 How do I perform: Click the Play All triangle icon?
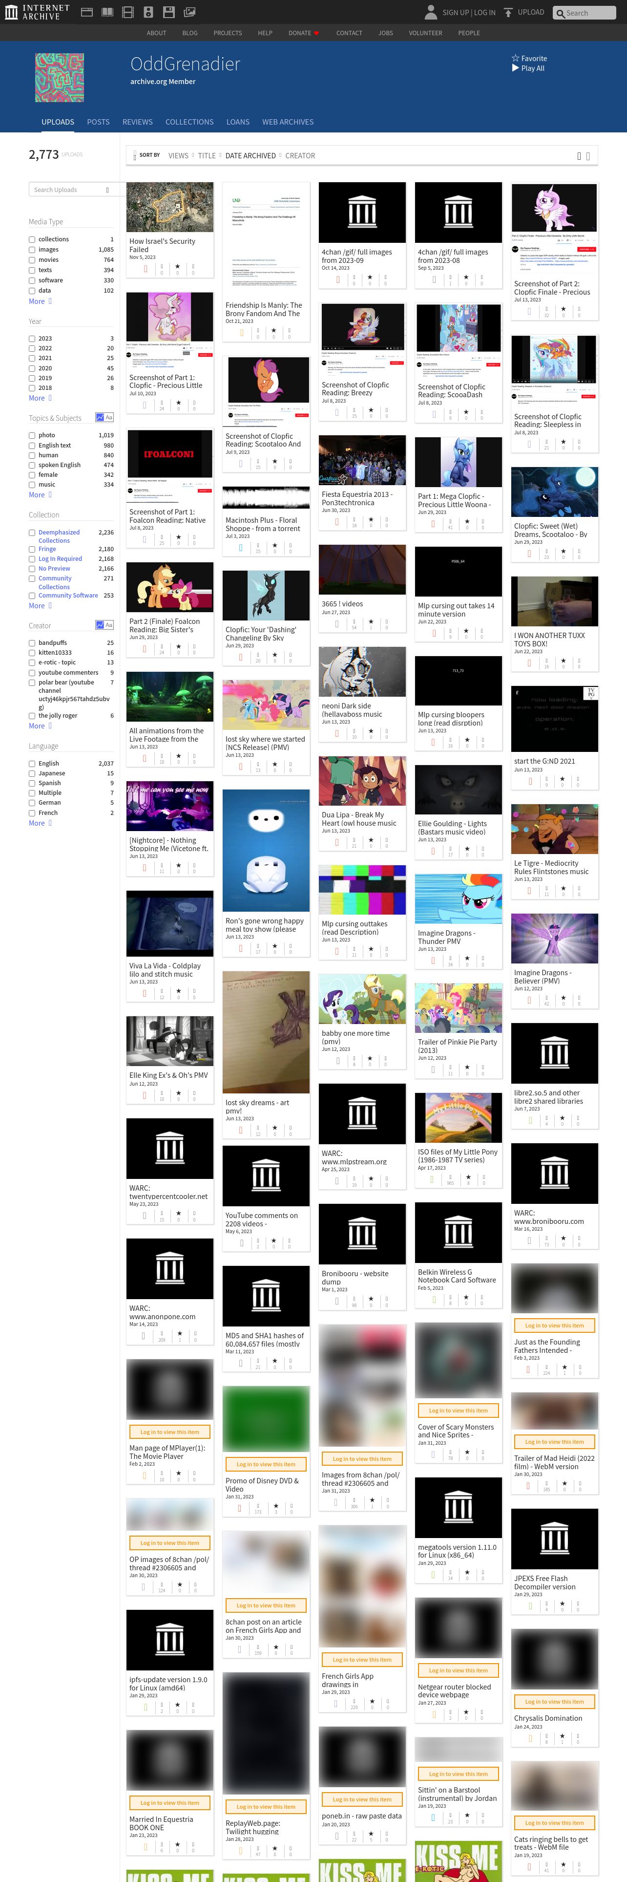pos(515,68)
